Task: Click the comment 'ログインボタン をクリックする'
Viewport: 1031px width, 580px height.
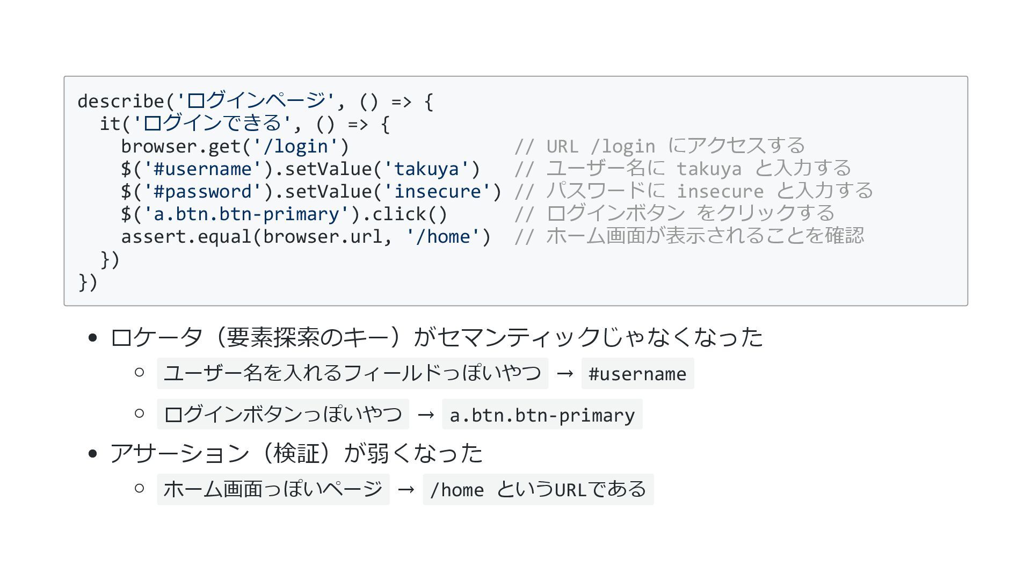Action: pos(674,214)
